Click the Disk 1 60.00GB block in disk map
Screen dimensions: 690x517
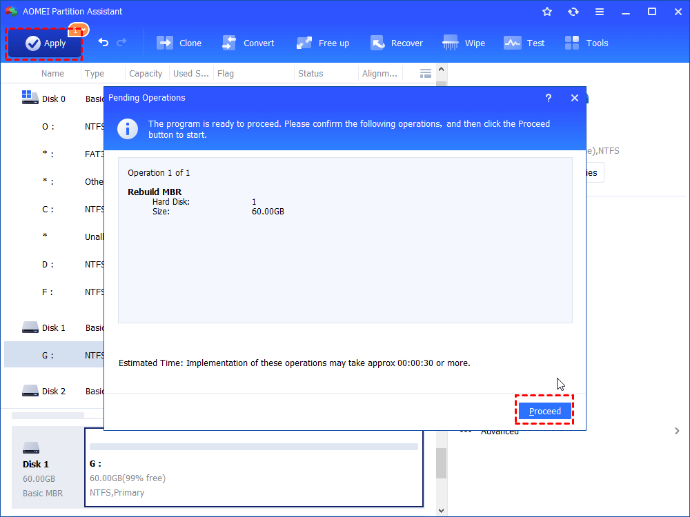pos(48,467)
